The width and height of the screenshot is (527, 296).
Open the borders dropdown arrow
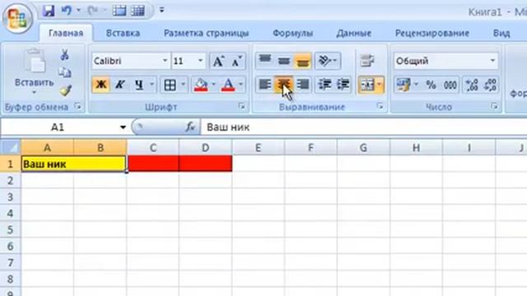point(183,85)
